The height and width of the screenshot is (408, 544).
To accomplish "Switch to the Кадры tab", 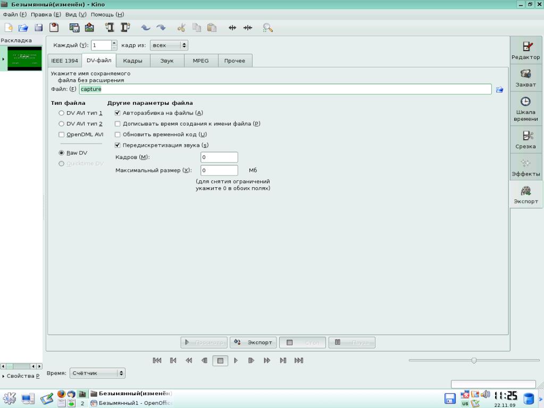I will 132,61.
